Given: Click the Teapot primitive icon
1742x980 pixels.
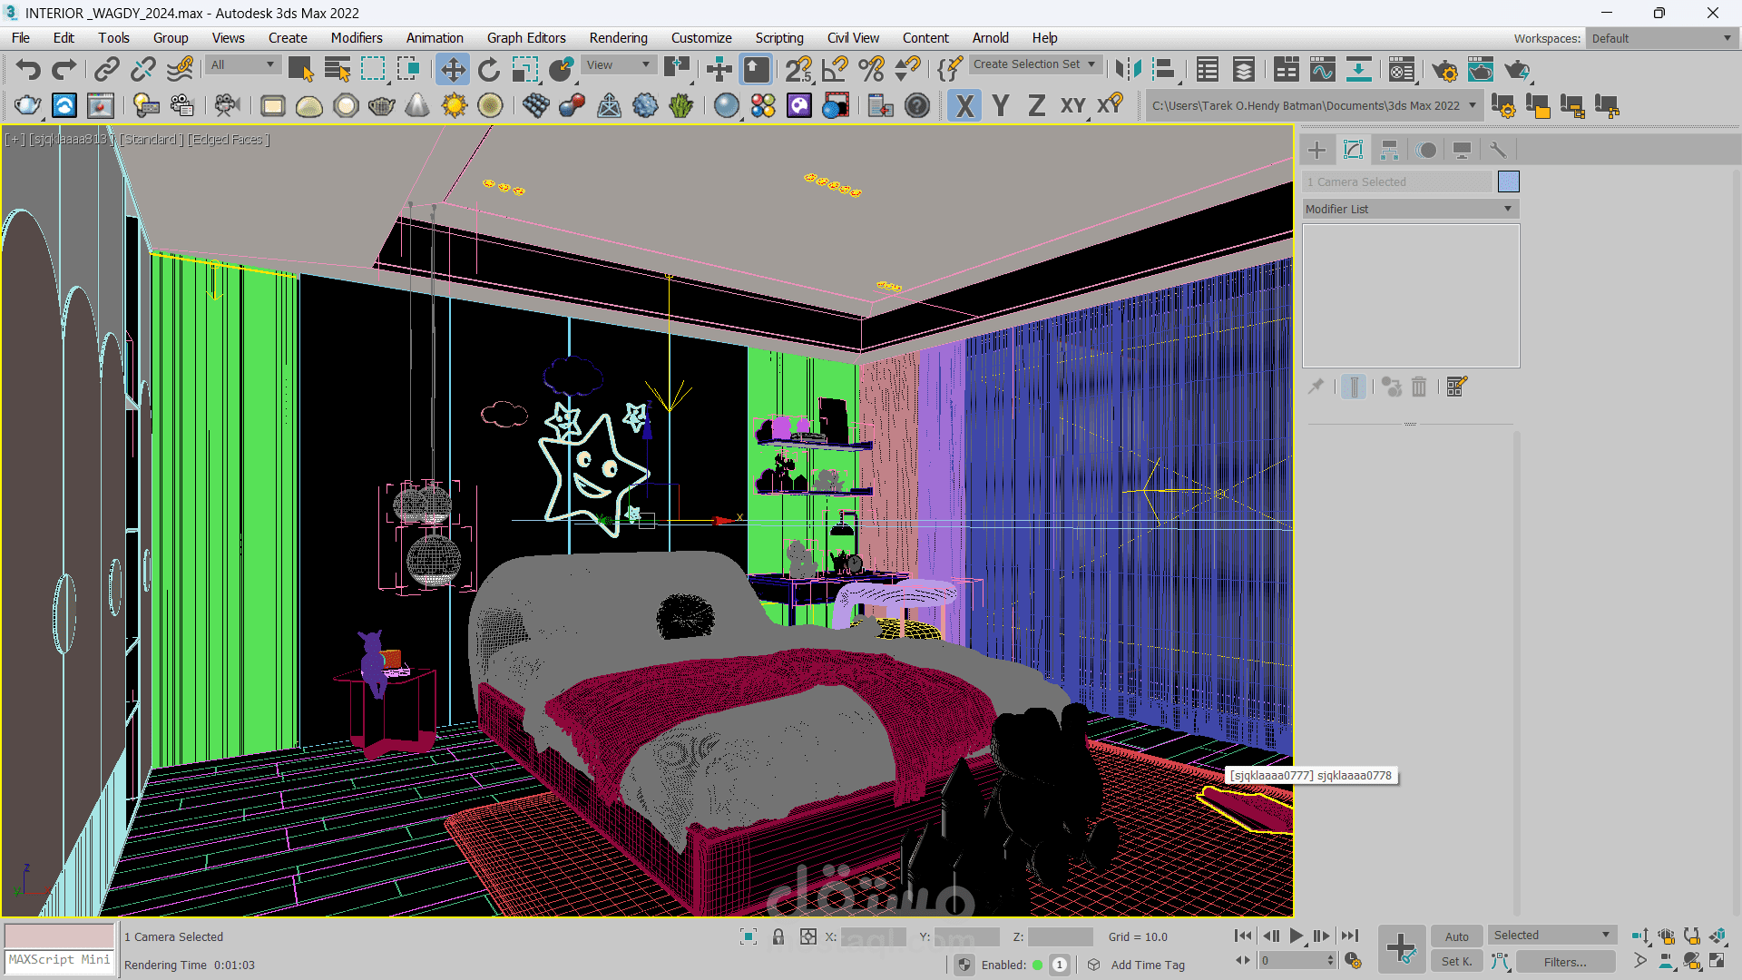Looking at the screenshot, I should (x=27, y=106).
